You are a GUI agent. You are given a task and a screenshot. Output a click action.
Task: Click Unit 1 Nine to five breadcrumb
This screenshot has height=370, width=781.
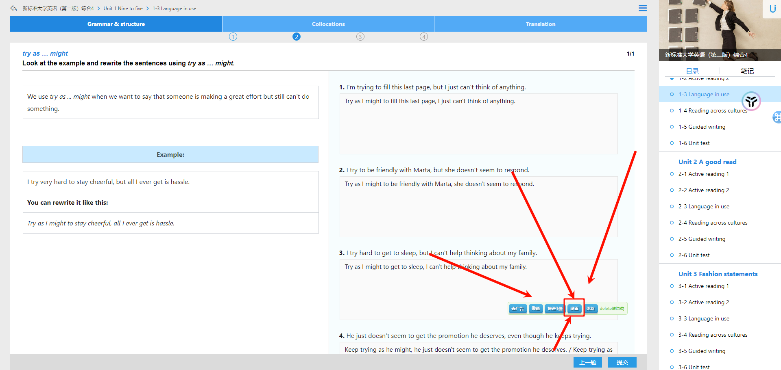tap(123, 9)
